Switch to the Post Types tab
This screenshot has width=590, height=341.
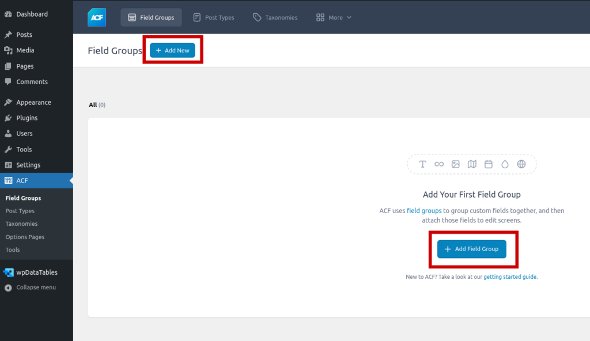(x=214, y=18)
